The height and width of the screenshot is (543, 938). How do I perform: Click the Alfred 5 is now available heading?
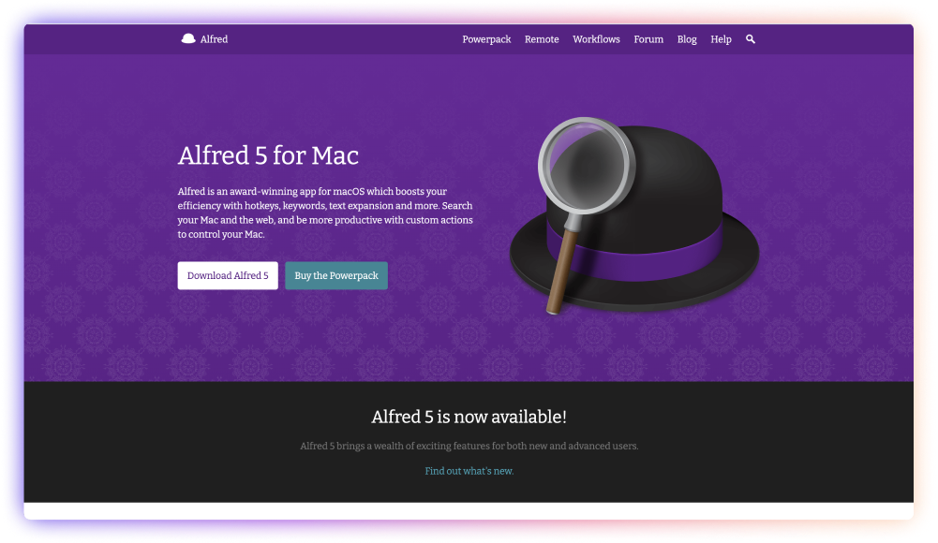(469, 417)
